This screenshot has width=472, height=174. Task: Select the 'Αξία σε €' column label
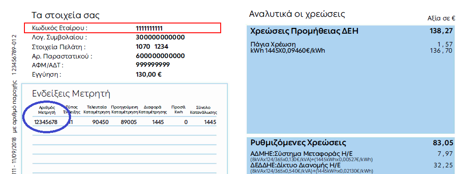(441, 18)
